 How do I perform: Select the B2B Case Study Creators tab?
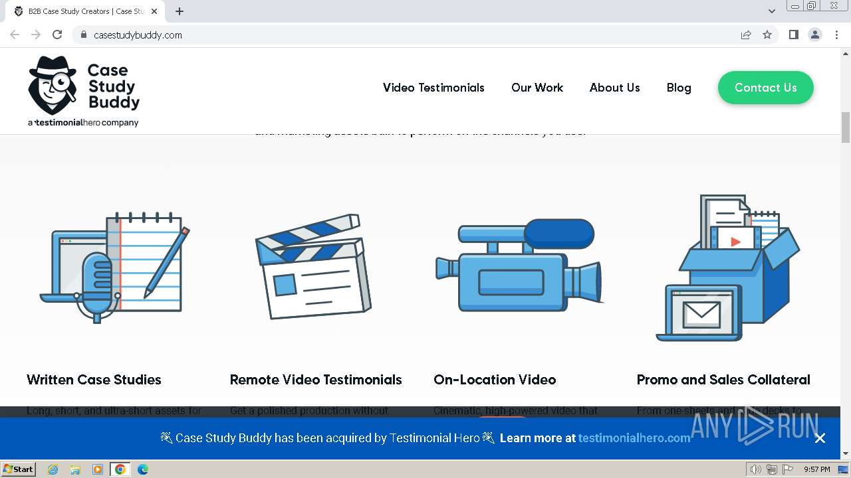[x=83, y=11]
